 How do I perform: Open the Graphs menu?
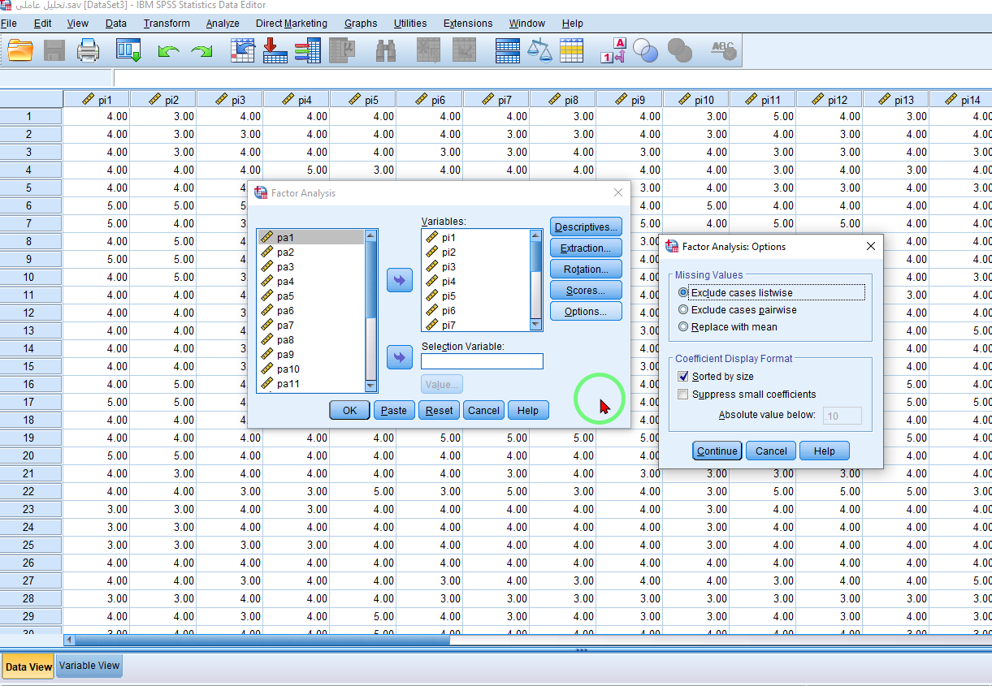click(360, 24)
